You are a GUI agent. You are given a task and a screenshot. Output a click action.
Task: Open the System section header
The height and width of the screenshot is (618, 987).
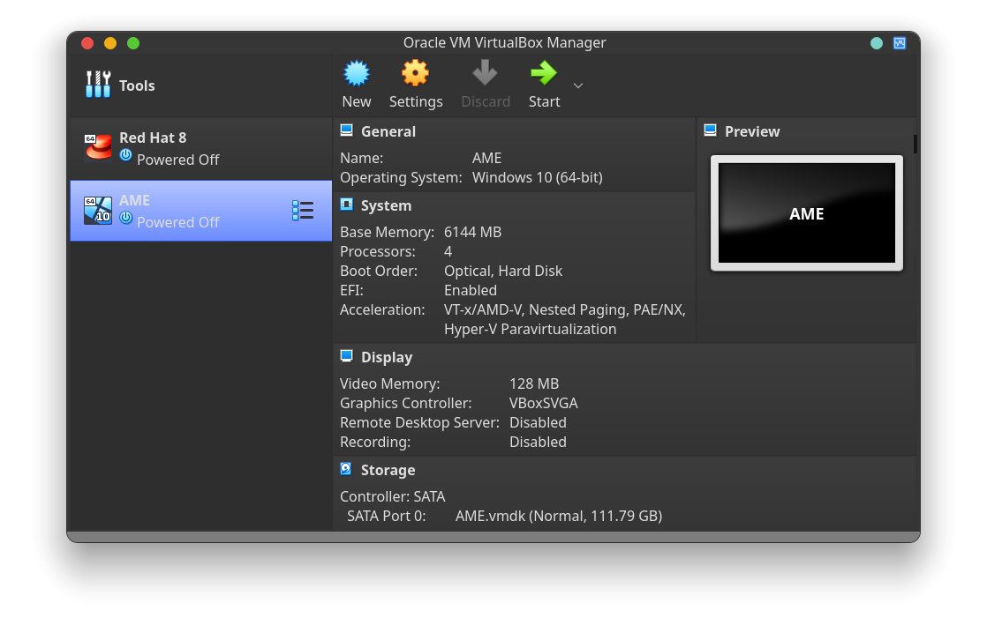click(x=386, y=205)
